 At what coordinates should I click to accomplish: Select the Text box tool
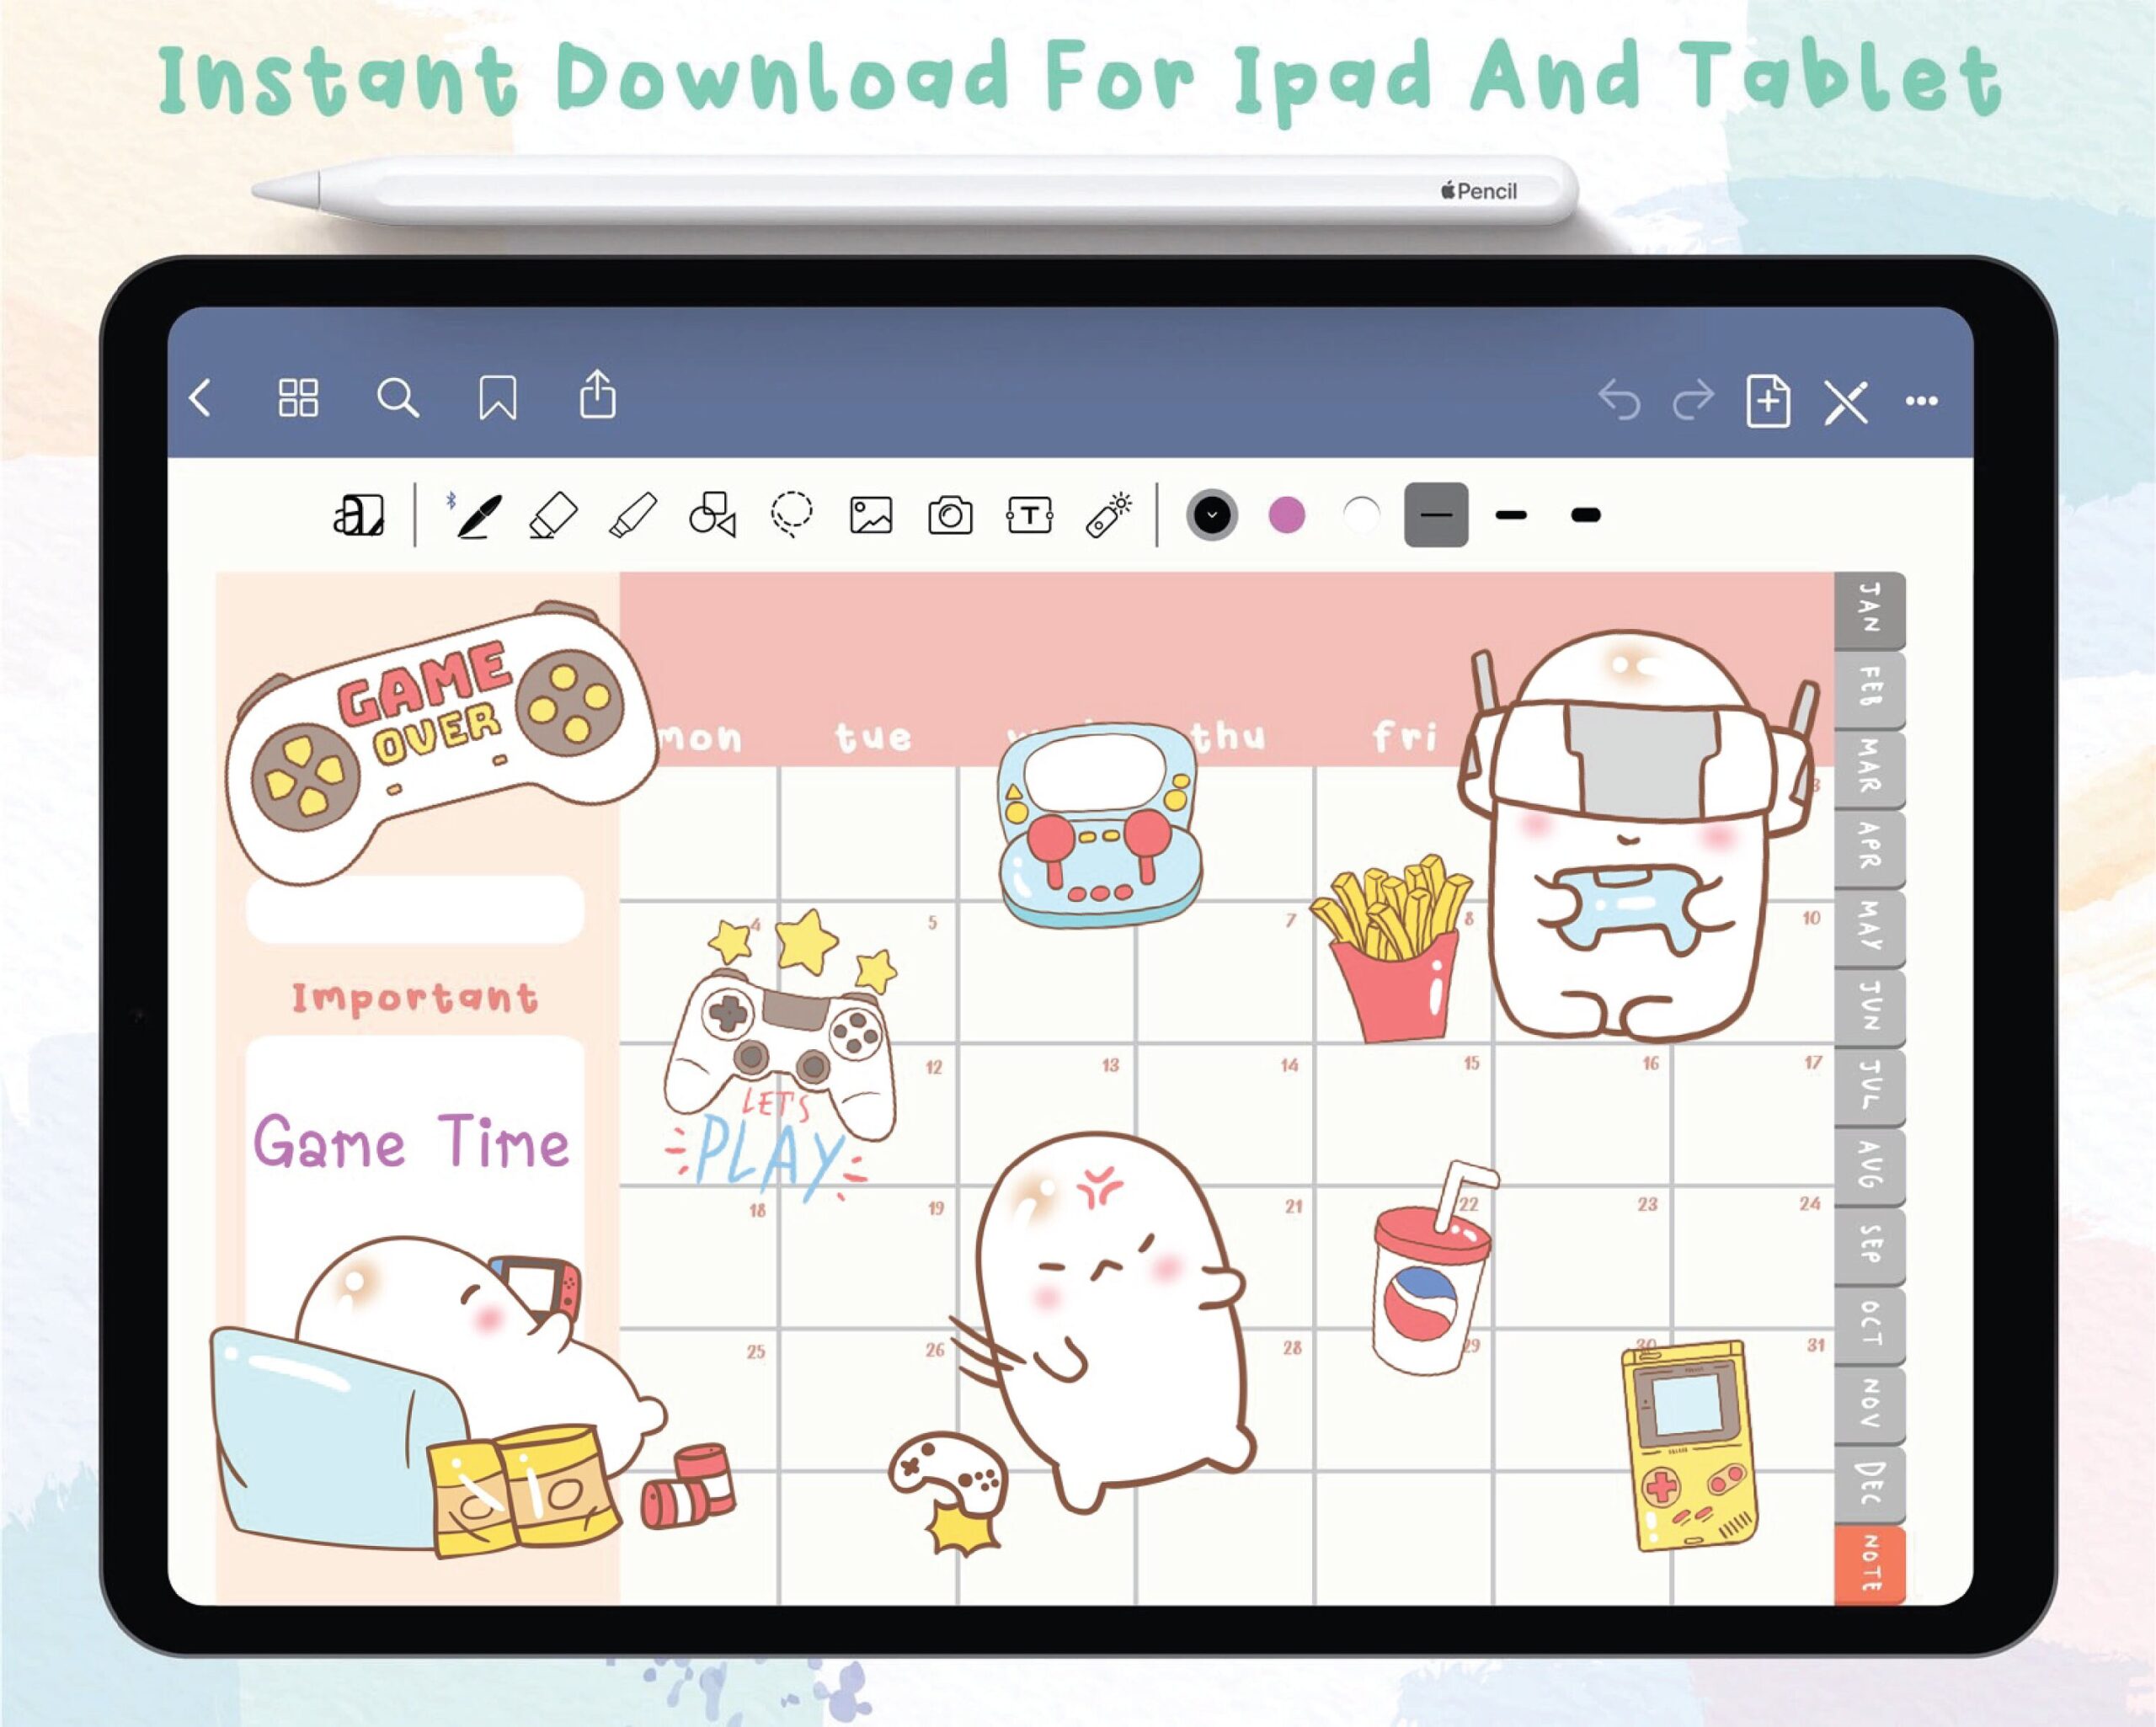tap(1029, 516)
